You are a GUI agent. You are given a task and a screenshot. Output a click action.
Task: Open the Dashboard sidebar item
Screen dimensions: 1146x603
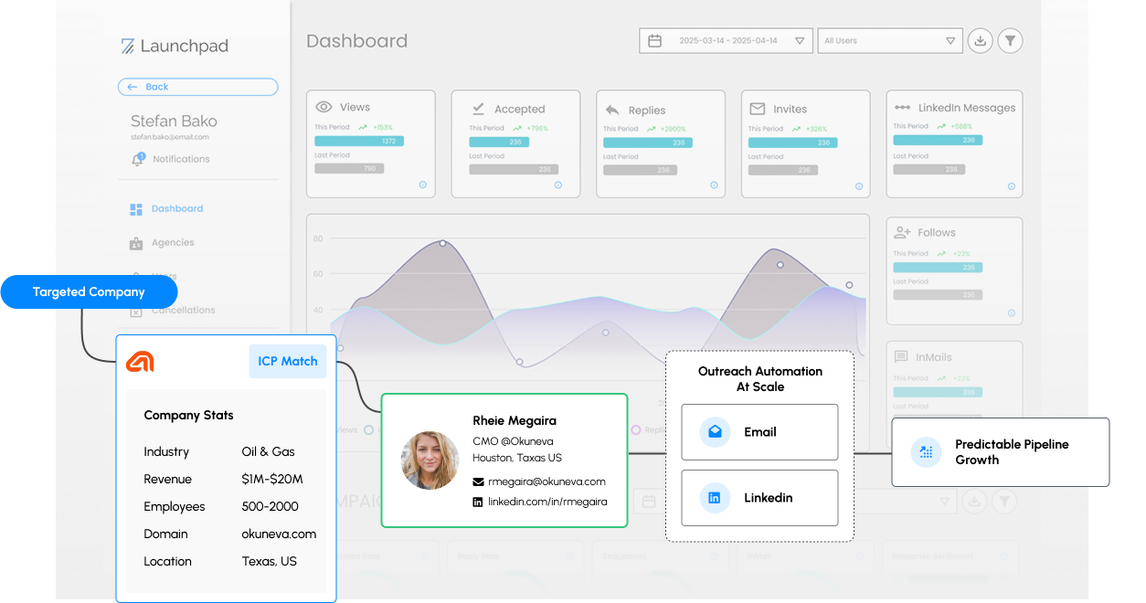(x=176, y=209)
